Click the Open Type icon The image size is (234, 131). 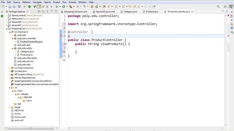click(x=104, y=7)
